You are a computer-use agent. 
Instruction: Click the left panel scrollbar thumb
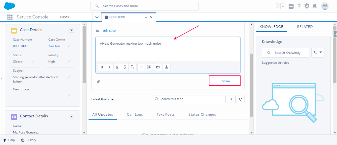click(84, 55)
